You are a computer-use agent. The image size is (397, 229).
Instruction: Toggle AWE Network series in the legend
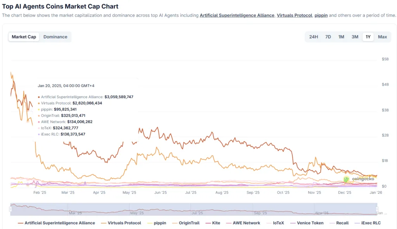point(243,223)
